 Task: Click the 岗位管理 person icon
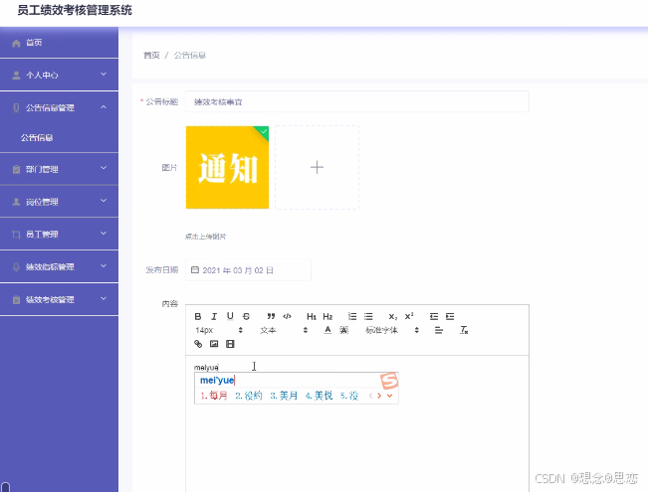point(16,202)
